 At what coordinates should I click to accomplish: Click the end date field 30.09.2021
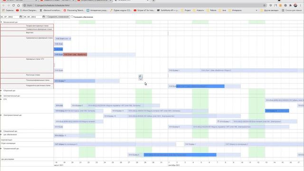coord(34,17)
